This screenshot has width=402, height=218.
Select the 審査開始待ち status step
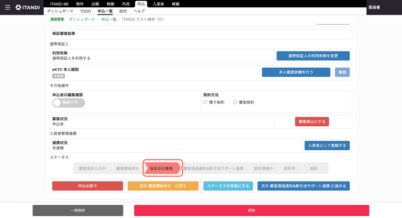[x=127, y=168]
